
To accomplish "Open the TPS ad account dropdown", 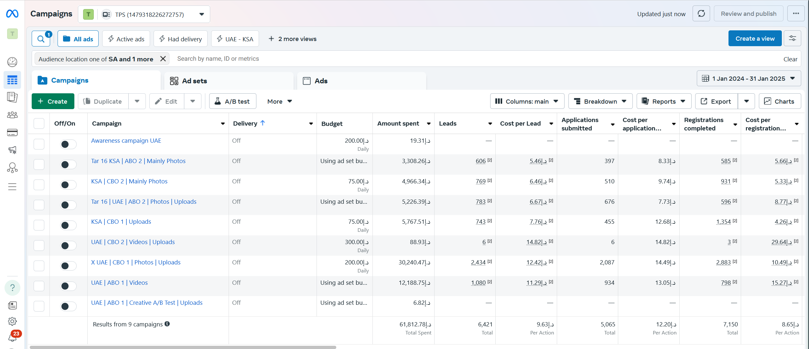I will [x=144, y=14].
